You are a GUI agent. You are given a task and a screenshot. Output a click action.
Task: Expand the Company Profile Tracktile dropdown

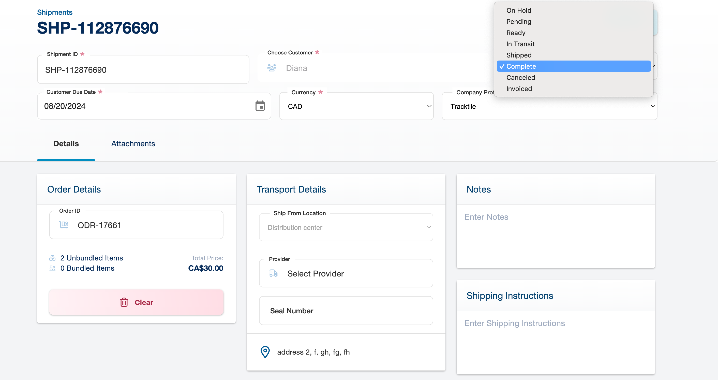(549, 107)
